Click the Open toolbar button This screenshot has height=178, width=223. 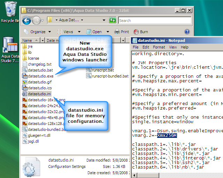(94, 32)
